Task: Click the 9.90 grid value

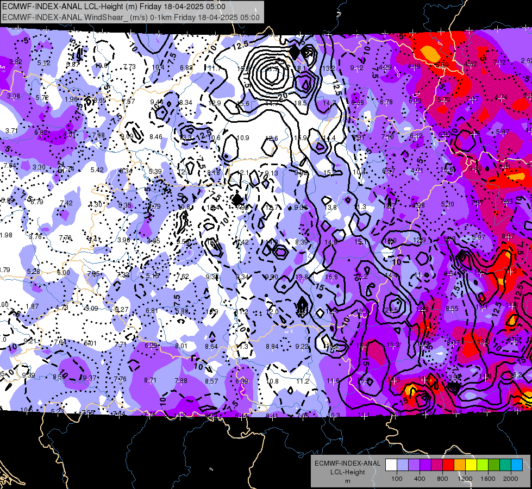Action: pyautogui.click(x=272, y=277)
